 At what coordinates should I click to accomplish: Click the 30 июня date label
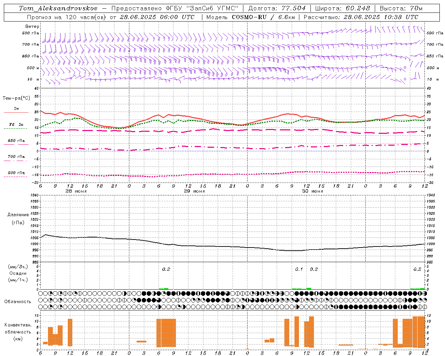pyautogui.click(x=313, y=191)
